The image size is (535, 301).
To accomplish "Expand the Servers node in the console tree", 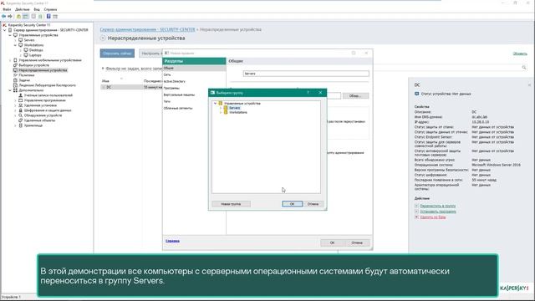I will (x=15, y=40).
